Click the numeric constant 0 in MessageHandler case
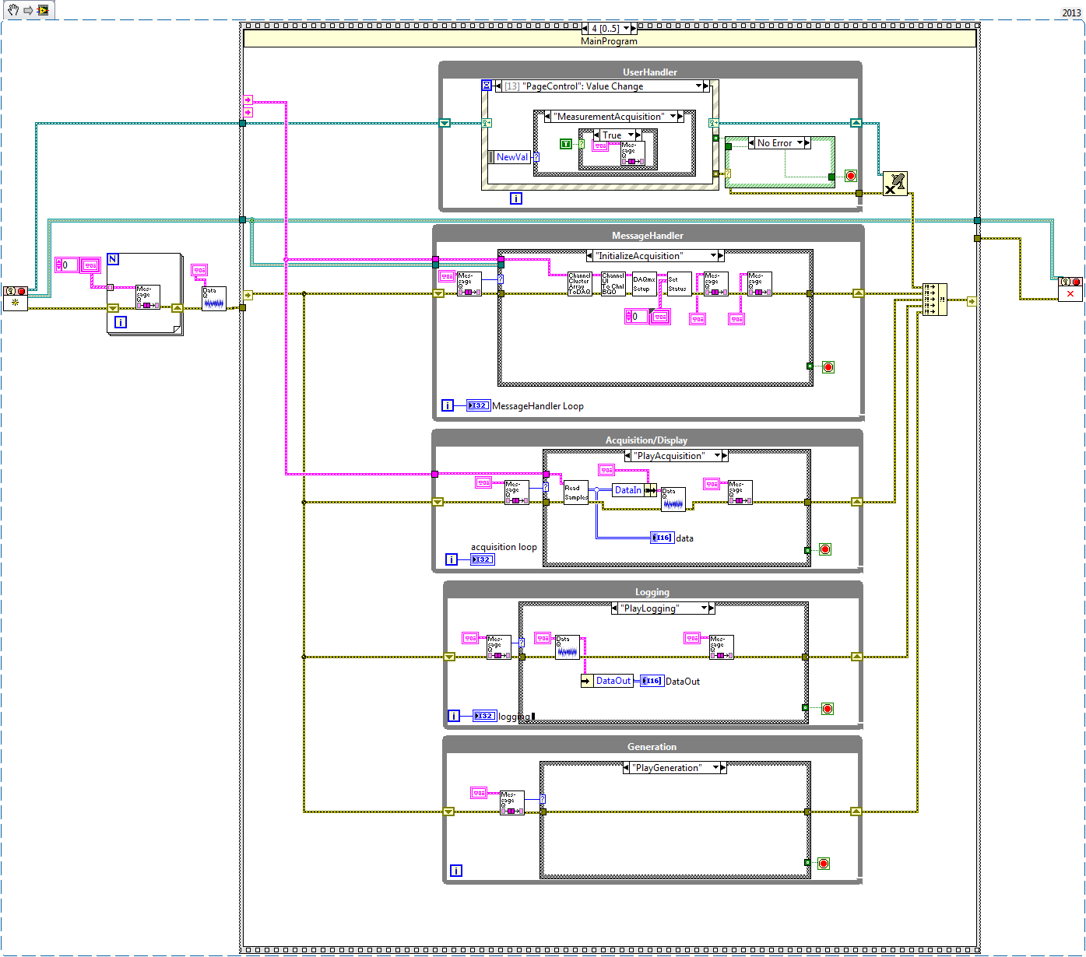The height and width of the screenshot is (957, 1086). coord(635,317)
